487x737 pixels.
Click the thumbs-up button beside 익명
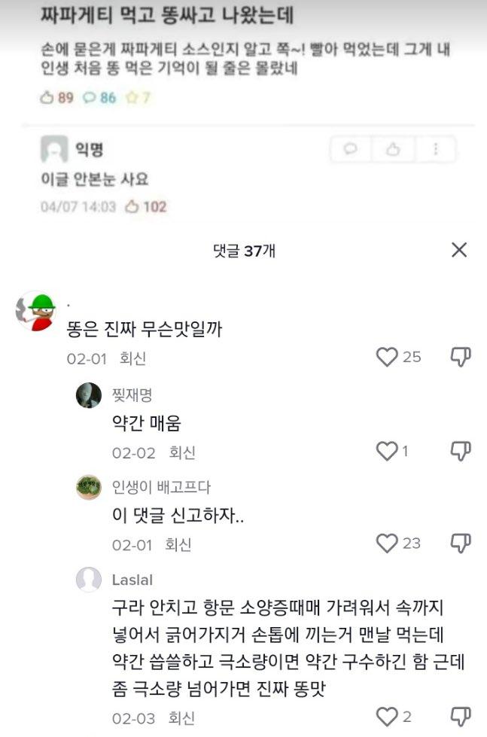[393, 150]
